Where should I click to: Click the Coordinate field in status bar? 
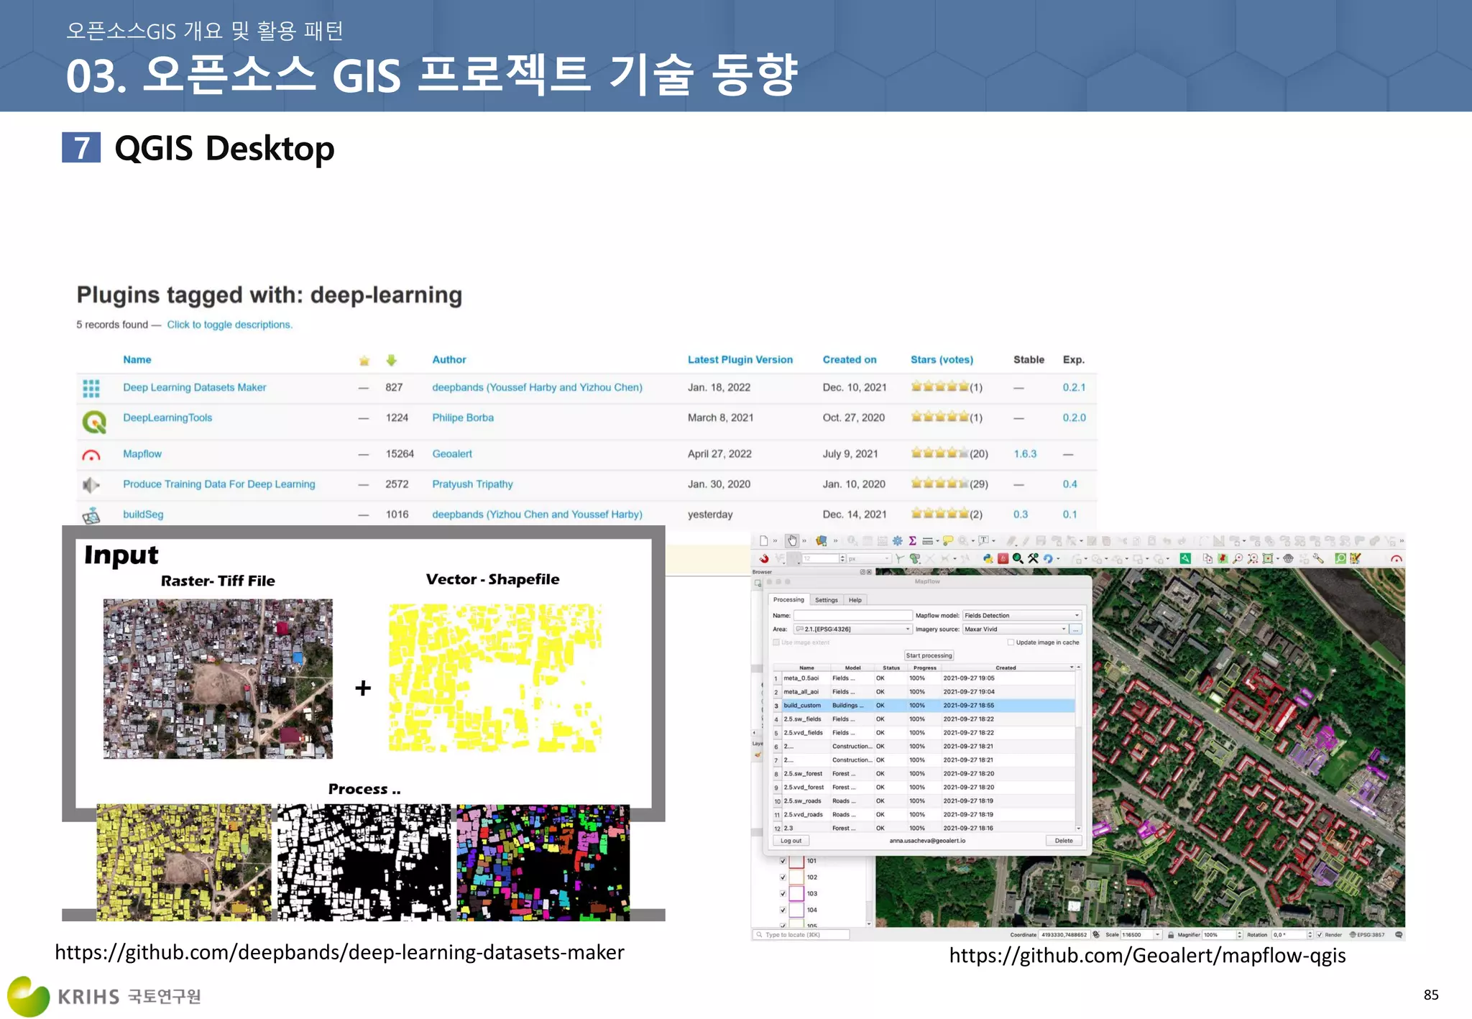coord(1064,935)
